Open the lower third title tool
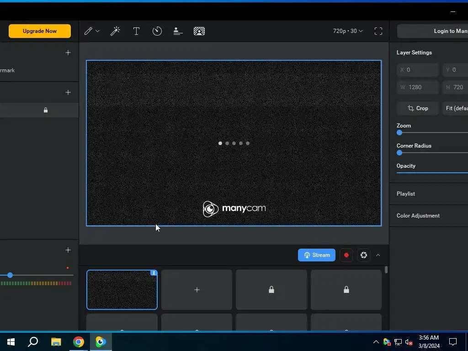This screenshot has width=468, height=351. (178, 31)
